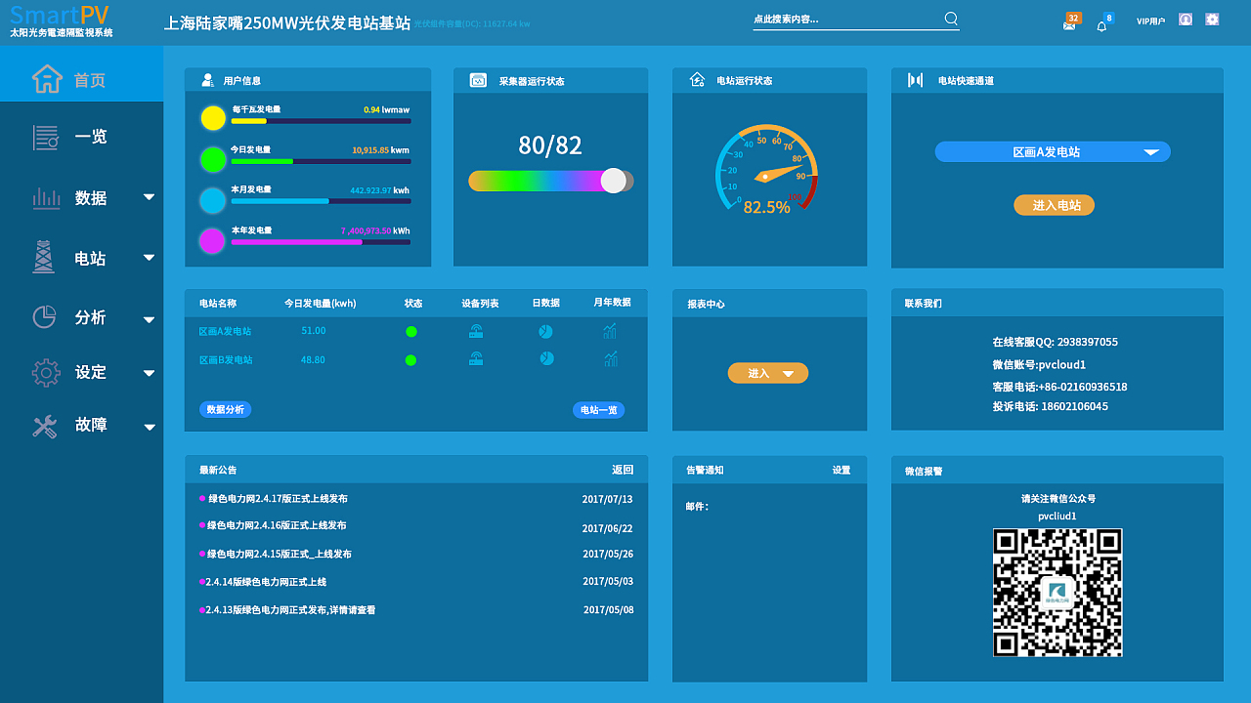This screenshot has height=703, width=1251.
Task: Click the 用户信息 panel user icon
Action: (207, 80)
